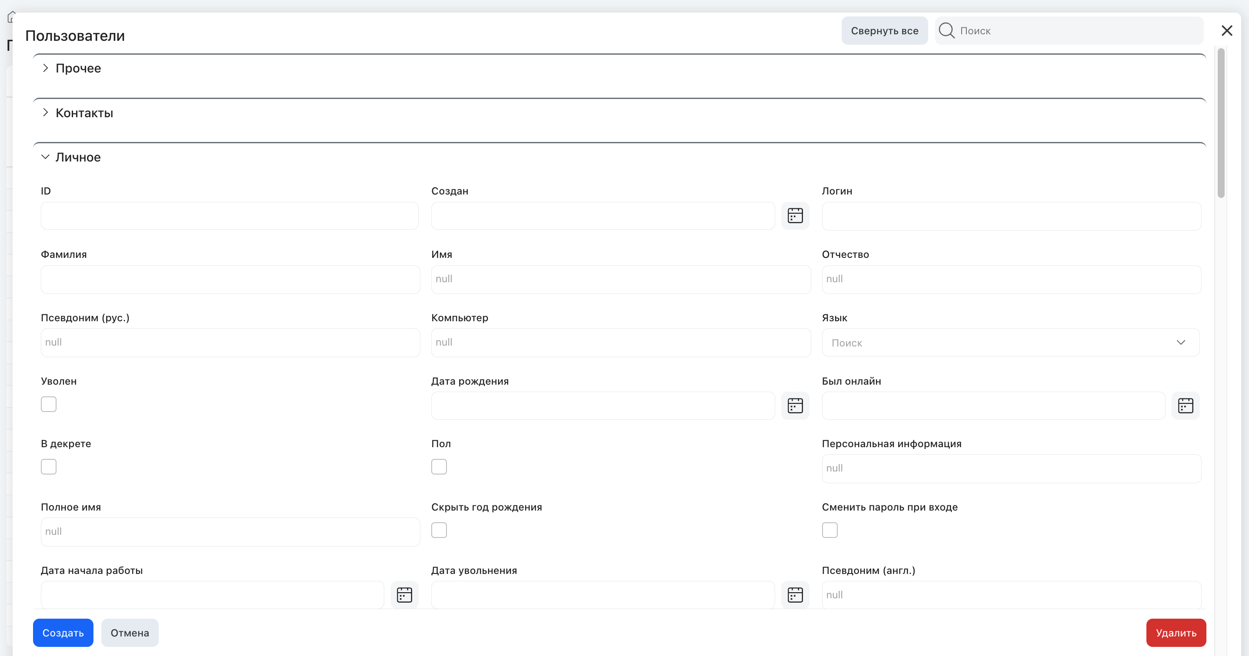Screen dimensions: 1249x656
Task: Open the calendar picker for Дата увольнения
Action: (795, 594)
